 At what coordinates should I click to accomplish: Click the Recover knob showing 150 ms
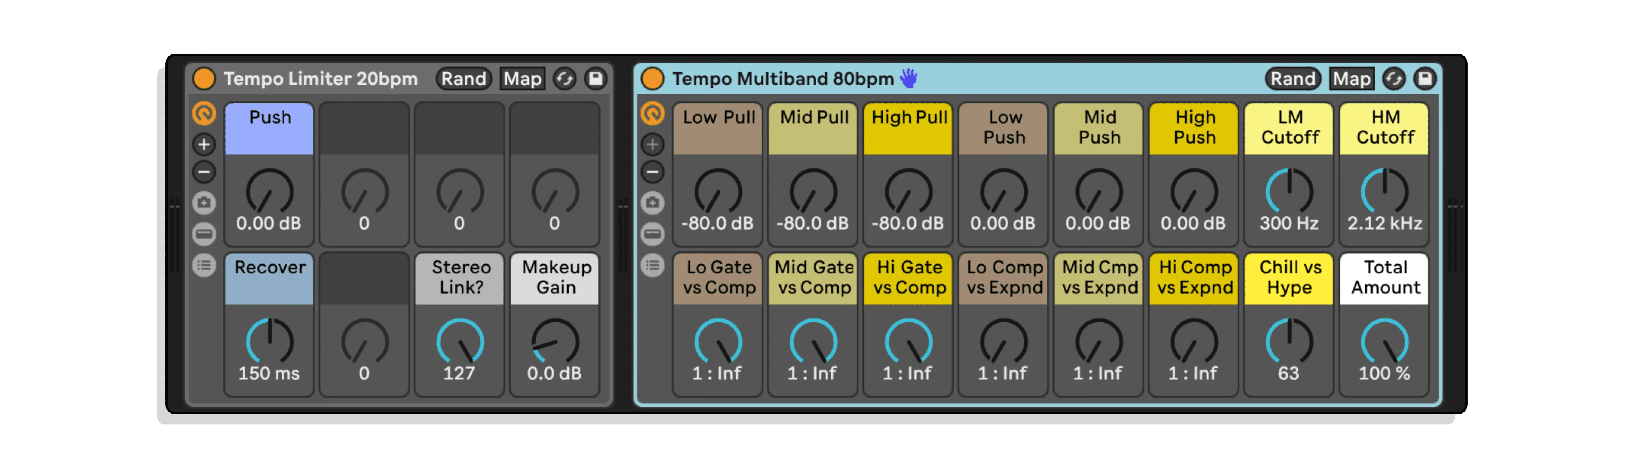269,341
